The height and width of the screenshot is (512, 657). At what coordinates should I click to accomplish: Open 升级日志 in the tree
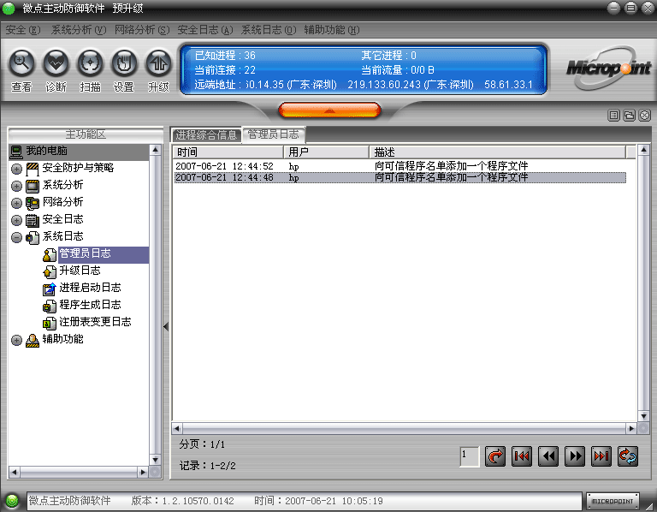pyautogui.click(x=80, y=271)
